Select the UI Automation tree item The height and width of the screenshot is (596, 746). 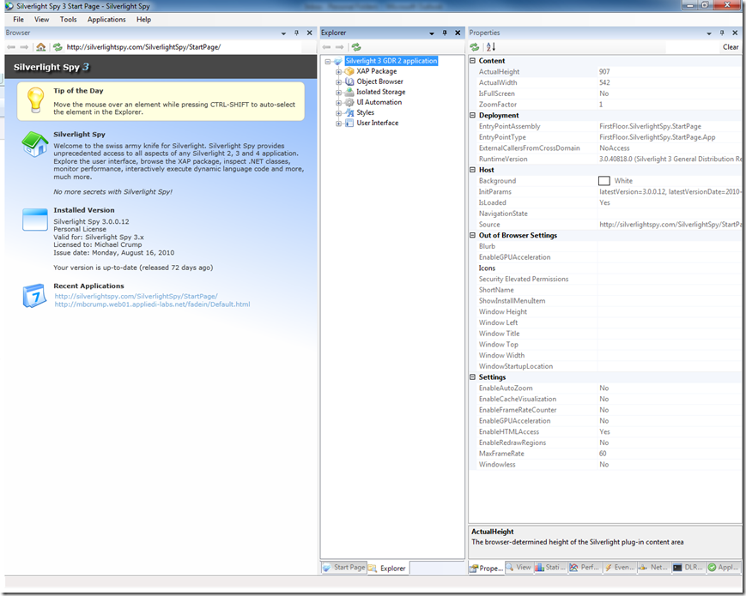[379, 102]
